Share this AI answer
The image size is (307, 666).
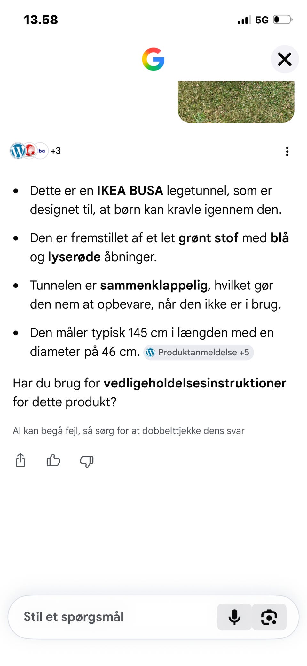[20, 460]
